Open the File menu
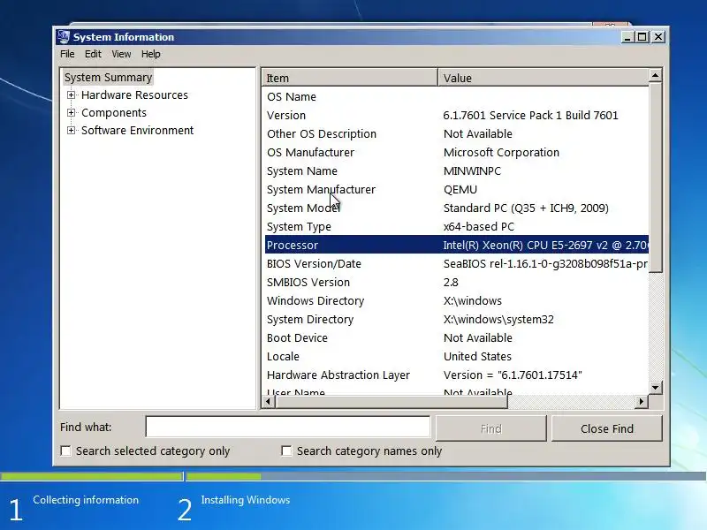The height and width of the screenshot is (530, 707). [67, 54]
